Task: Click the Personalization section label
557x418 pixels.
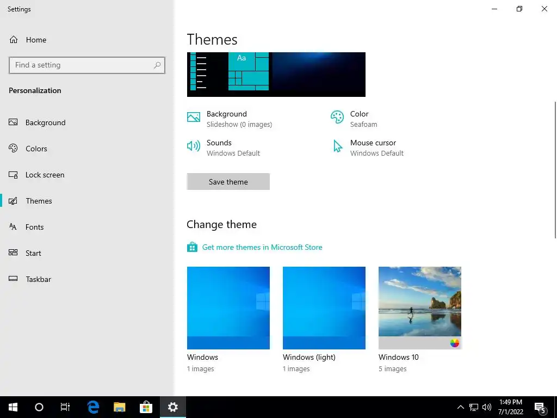Action: click(35, 90)
